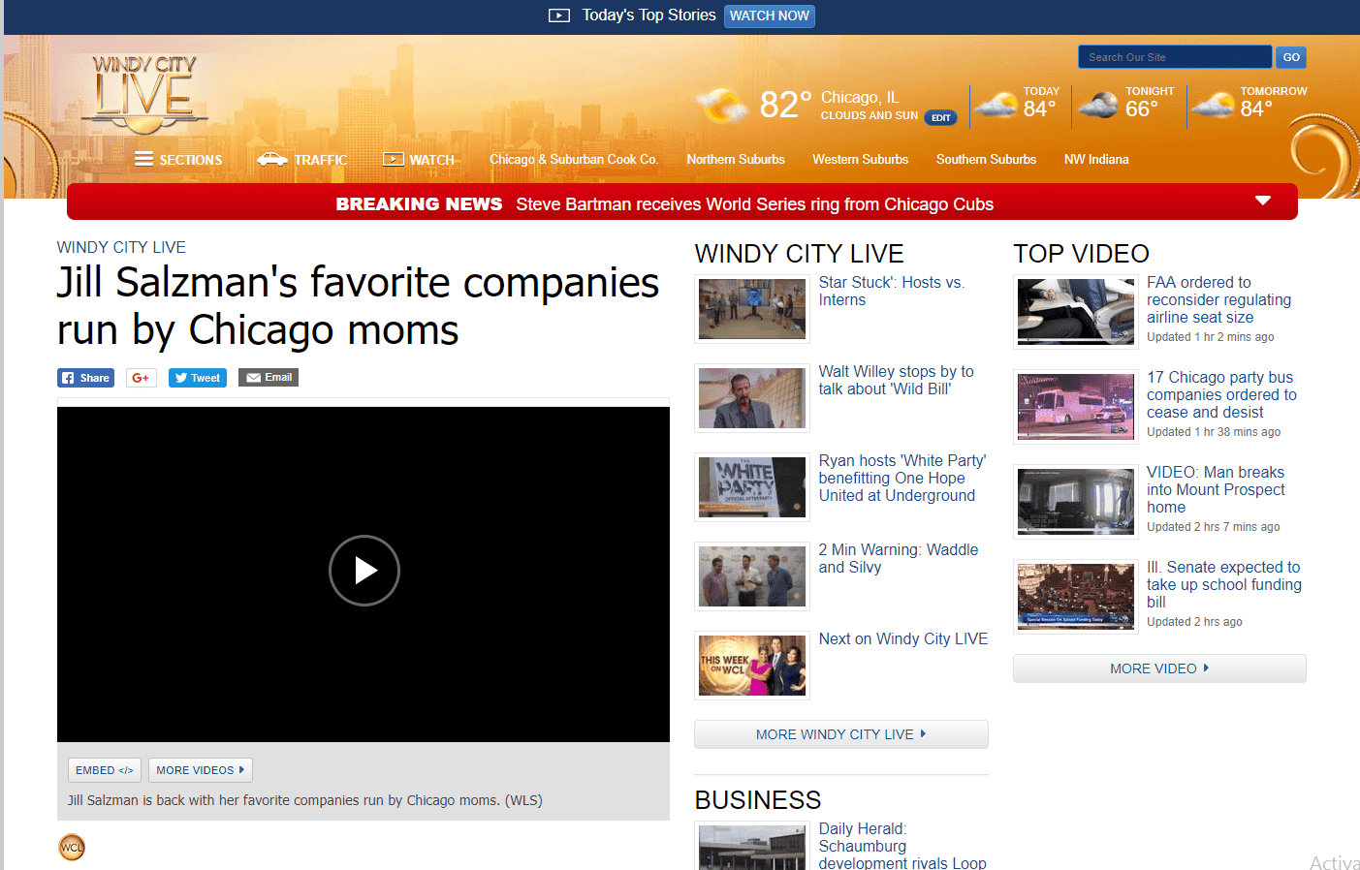Screen dimensions: 1360x870
Task: Open 2 Min Warning: Waddle and Silvy link
Action: click(x=899, y=559)
